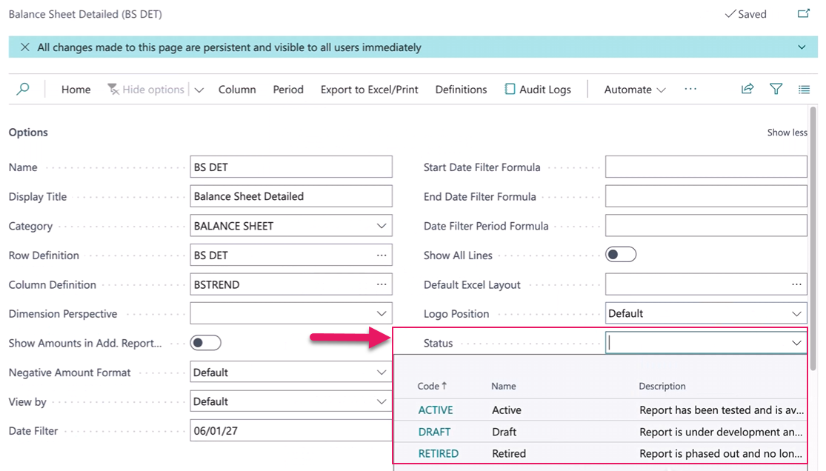Open the Filter pane icon
Image resolution: width=826 pixels, height=471 pixels.
tap(776, 88)
